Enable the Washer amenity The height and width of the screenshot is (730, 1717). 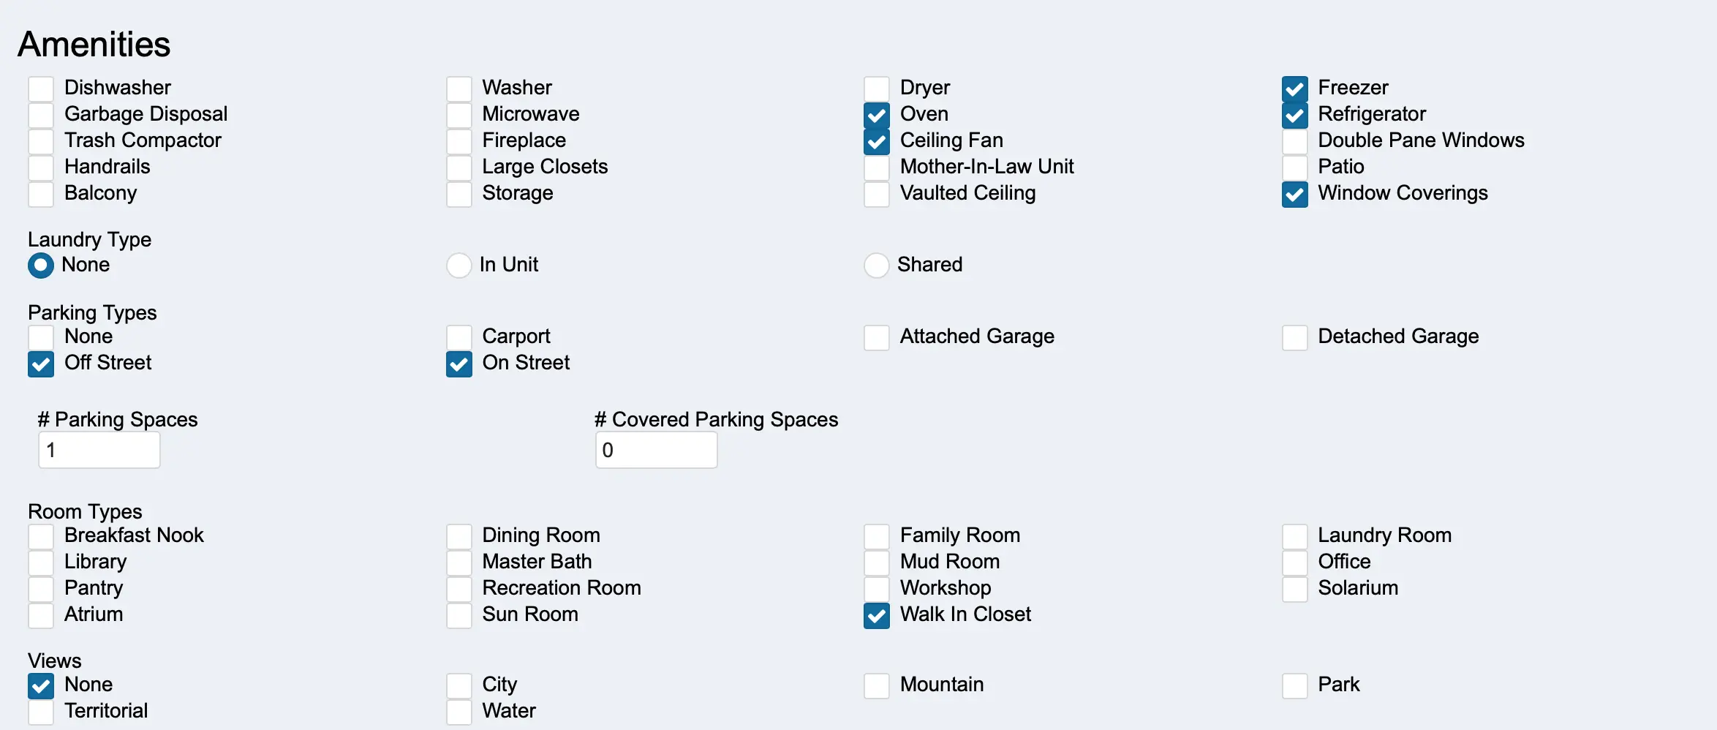tap(459, 89)
